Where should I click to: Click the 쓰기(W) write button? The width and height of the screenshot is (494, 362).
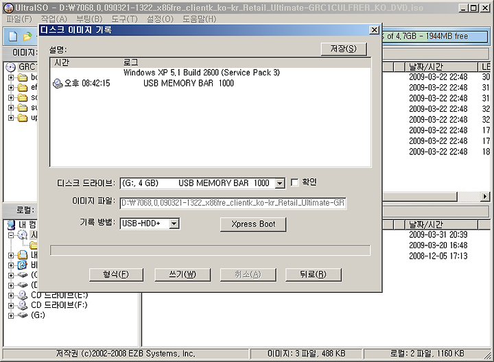click(x=183, y=274)
